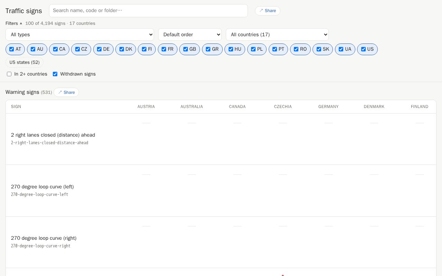Enable the In 2+ countries checkbox

pyautogui.click(x=9, y=74)
